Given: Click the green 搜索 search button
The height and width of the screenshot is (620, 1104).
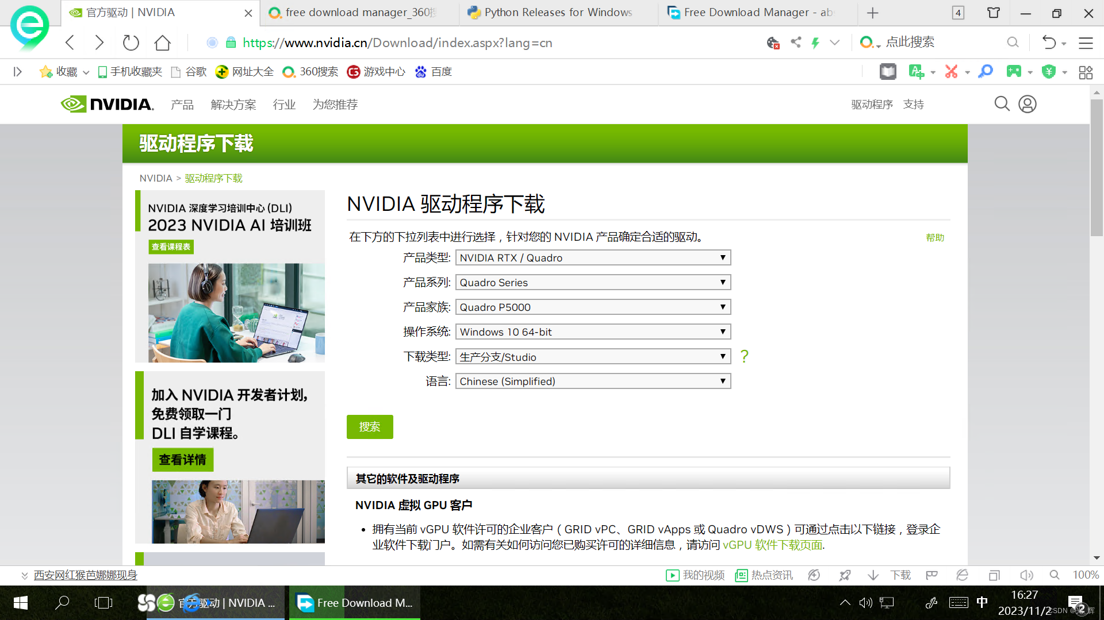Looking at the screenshot, I should click(x=370, y=427).
